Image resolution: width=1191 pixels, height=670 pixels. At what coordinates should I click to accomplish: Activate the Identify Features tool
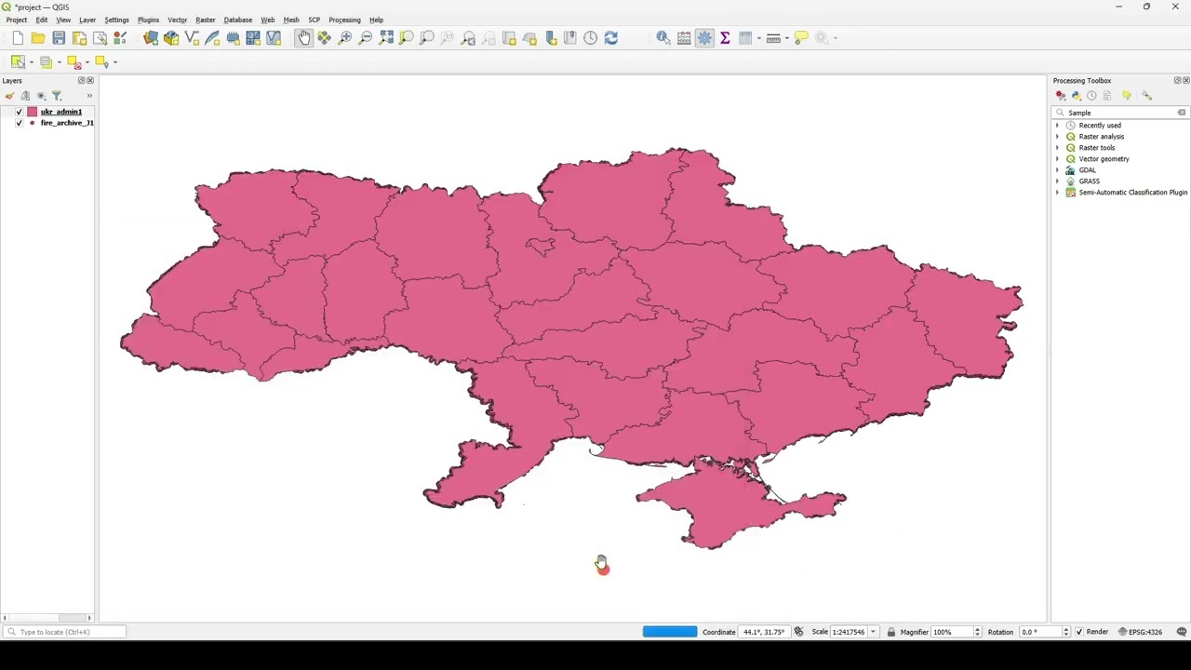point(662,38)
